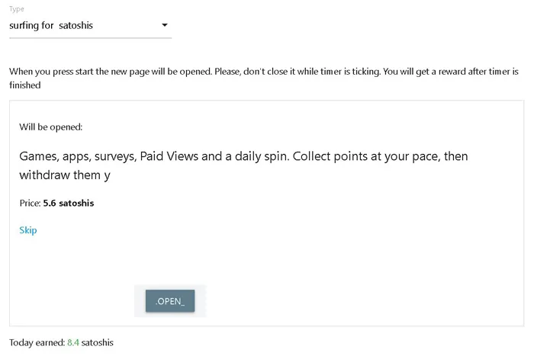Click the 'Today earned:' label
Viewport: 534px width, 356px height.
(x=37, y=342)
